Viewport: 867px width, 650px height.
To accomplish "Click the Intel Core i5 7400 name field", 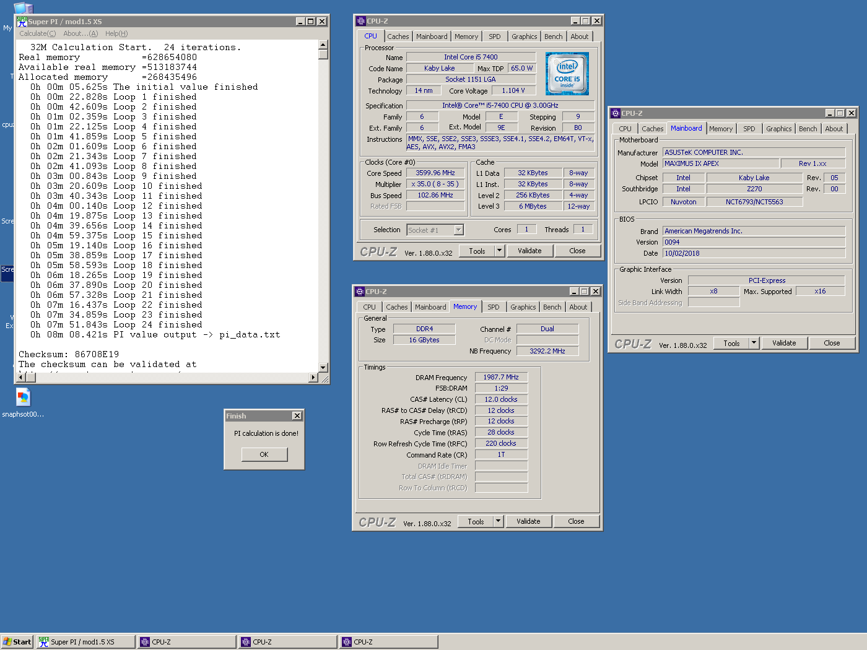I will click(x=471, y=57).
